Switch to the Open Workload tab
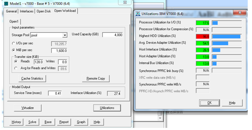The image size is (252, 130). [65, 11]
